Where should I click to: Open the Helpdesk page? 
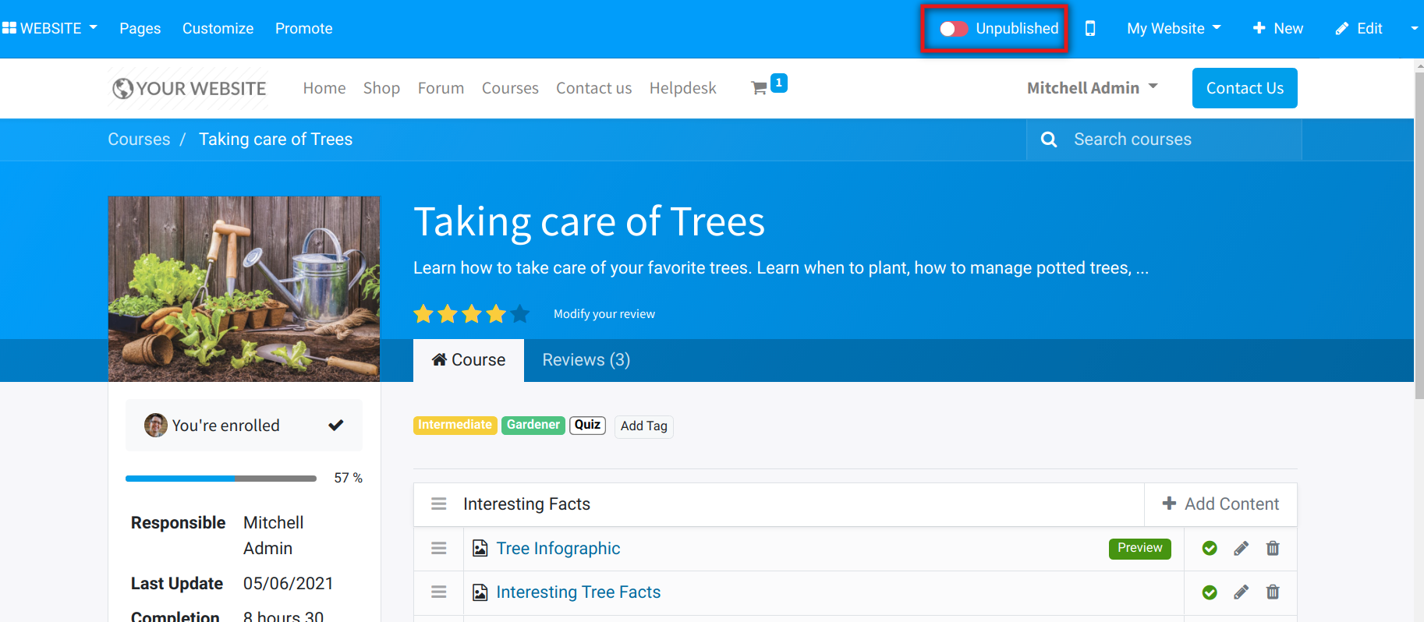[x=683, y=88]
